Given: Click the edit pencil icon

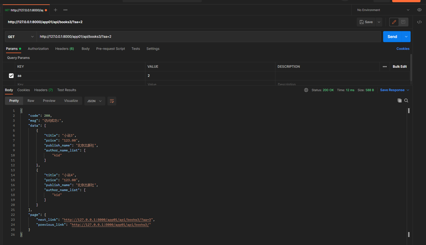Looking at the screenshot, I should click(394, 22).
